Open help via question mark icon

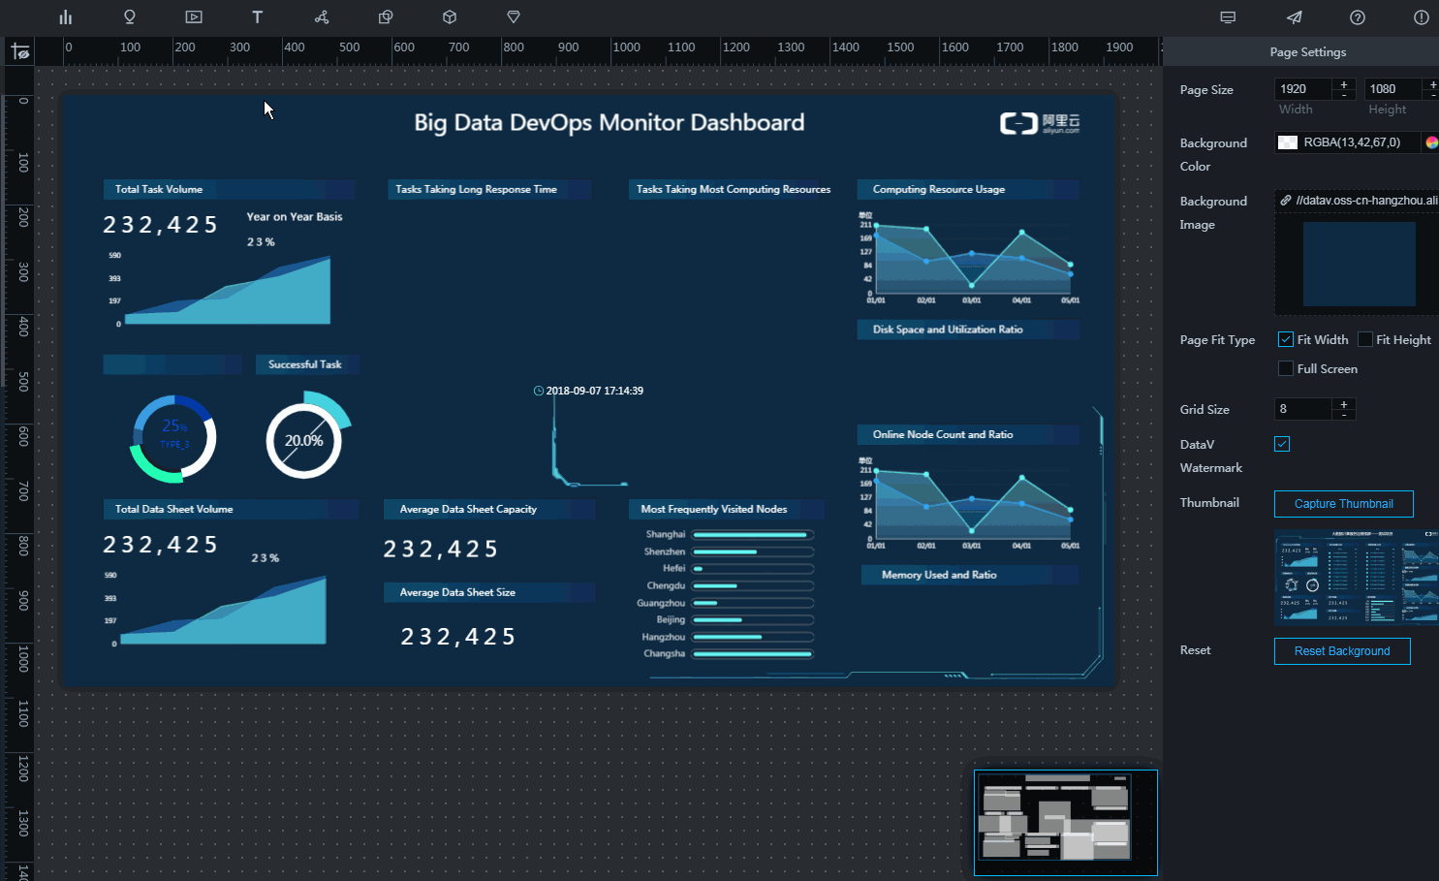(x=1358, y=17)
